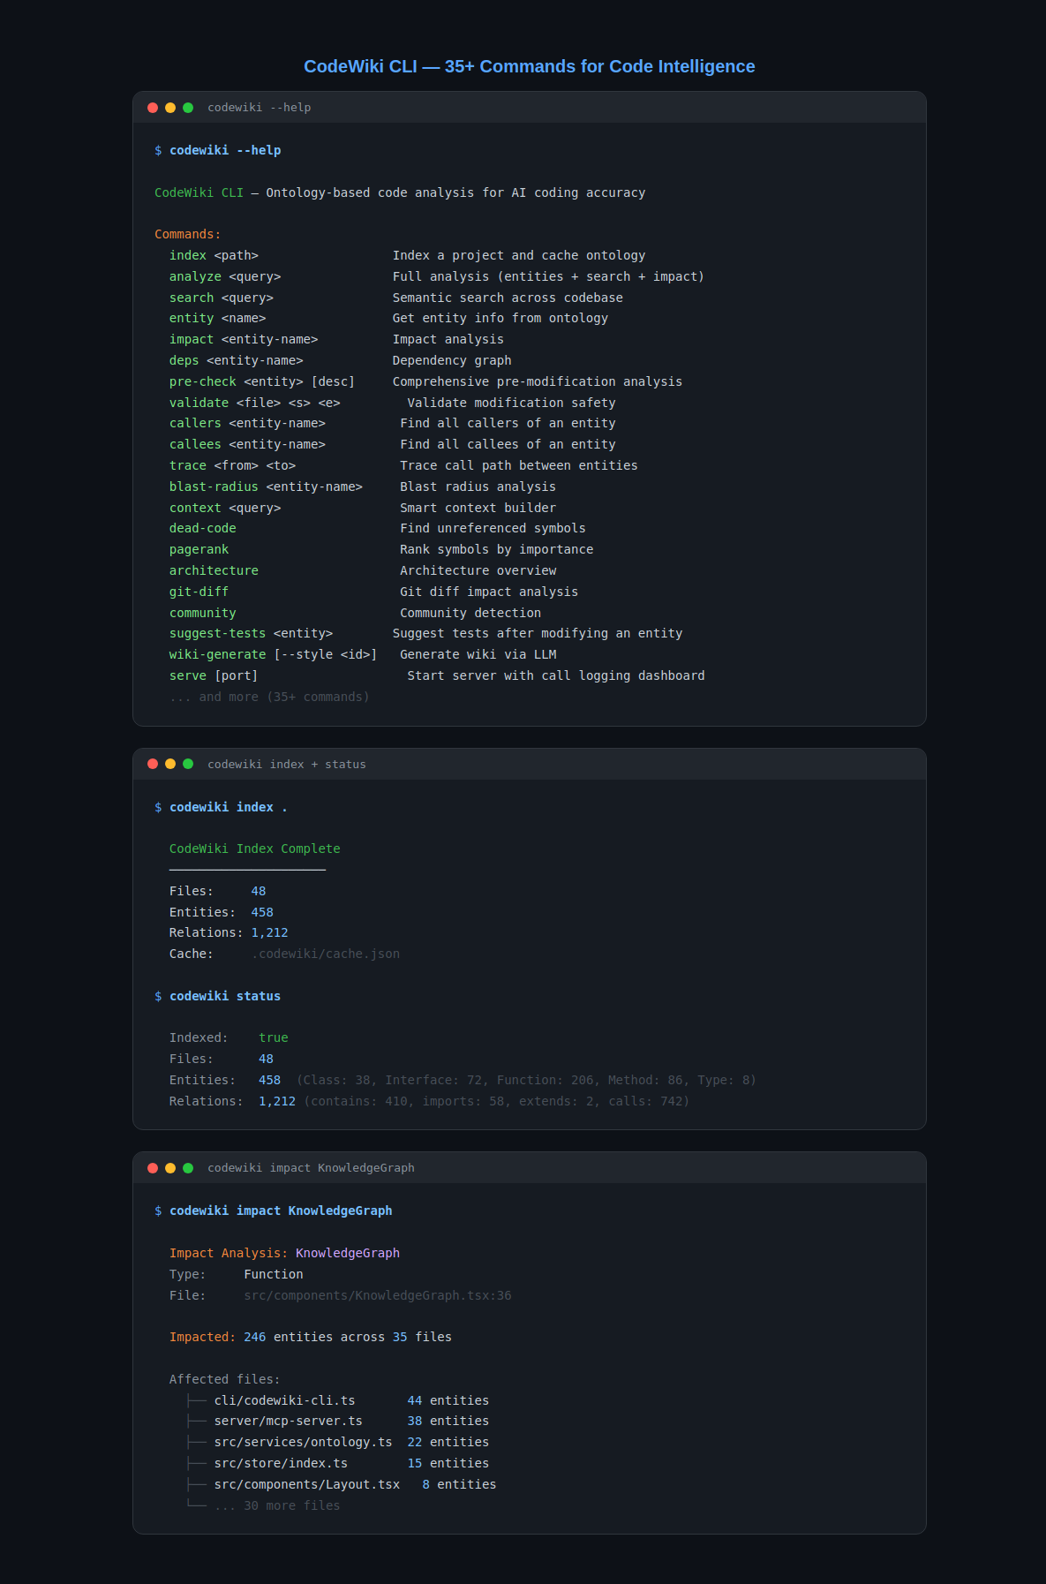The image size is (1046, 1584).
Task: Click the '... 30 more files' row
Action: 263,1506
